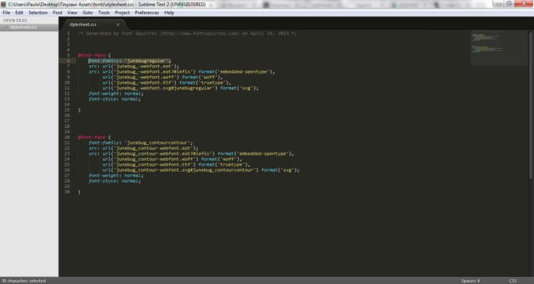Image resolution: width=534 pixels, height=284 pixels.
Task: Close the stylesheet.css tab
Action: pos(118,24)
